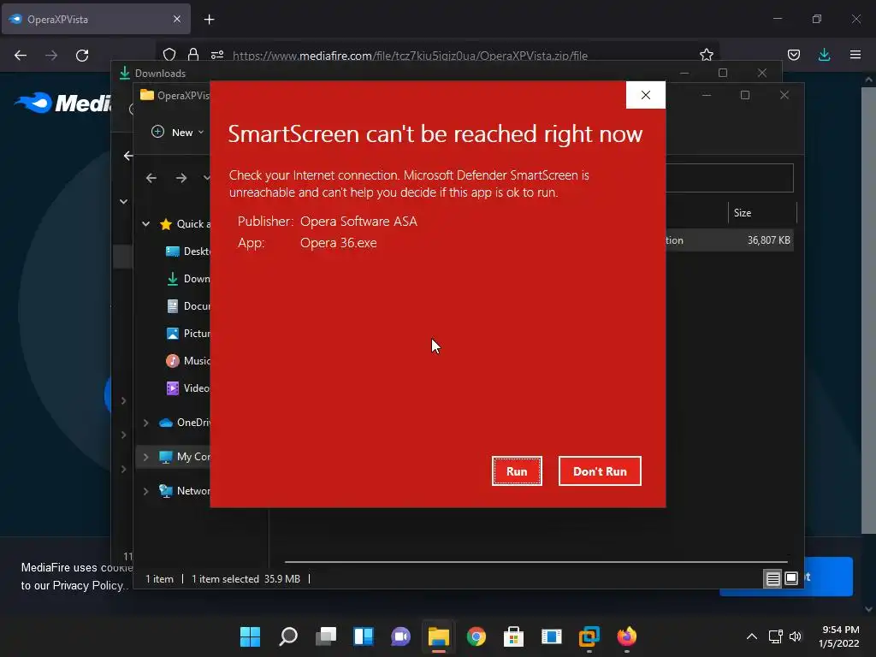Click the MediaFire logo
The height and width of the screenshot is (657, 876).
click(62, 103)
